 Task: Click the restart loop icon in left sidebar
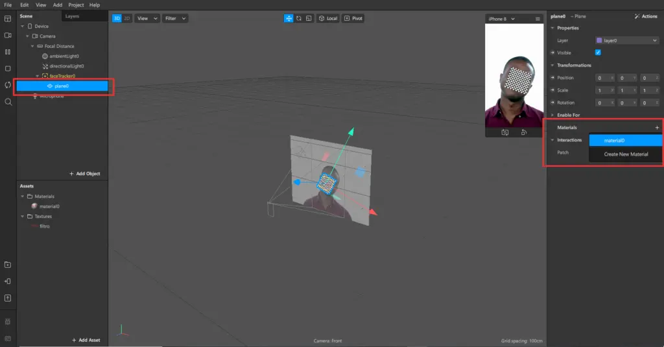(8, 85)
